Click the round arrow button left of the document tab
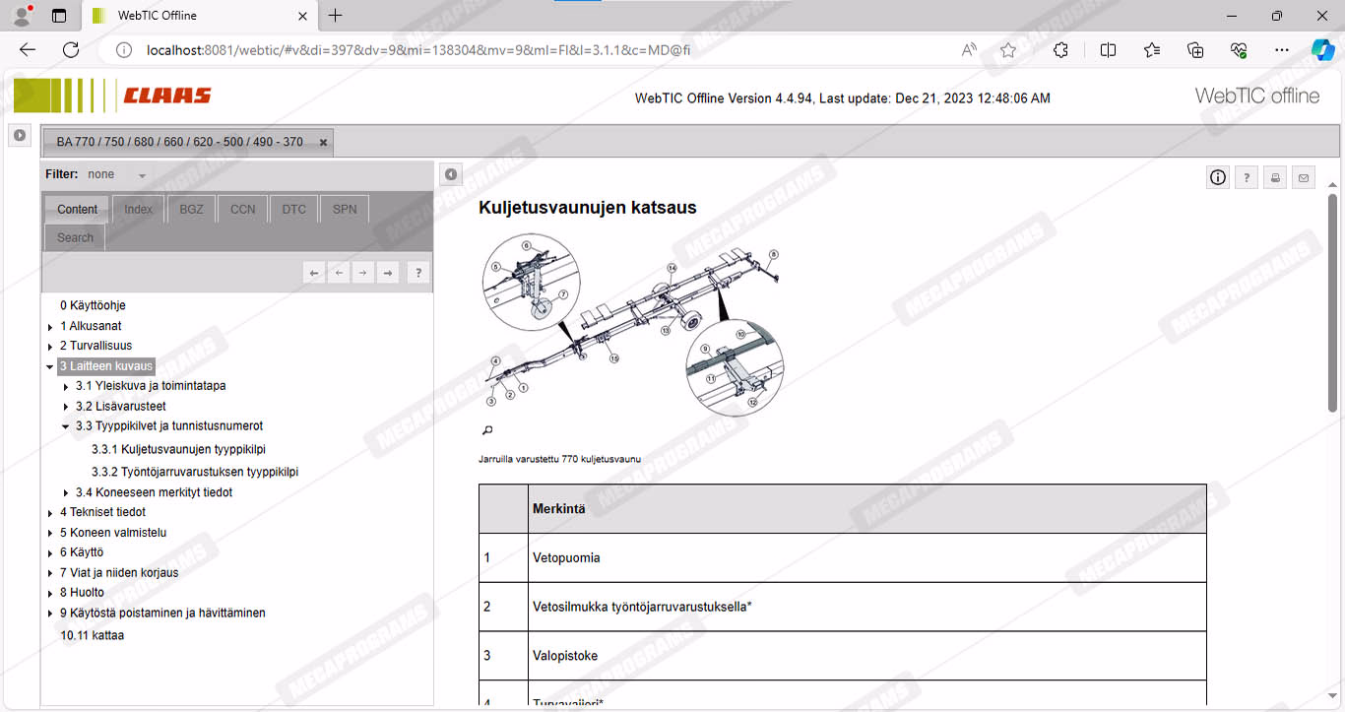This screenshot has height=712, width=1345. coord(20,135)
